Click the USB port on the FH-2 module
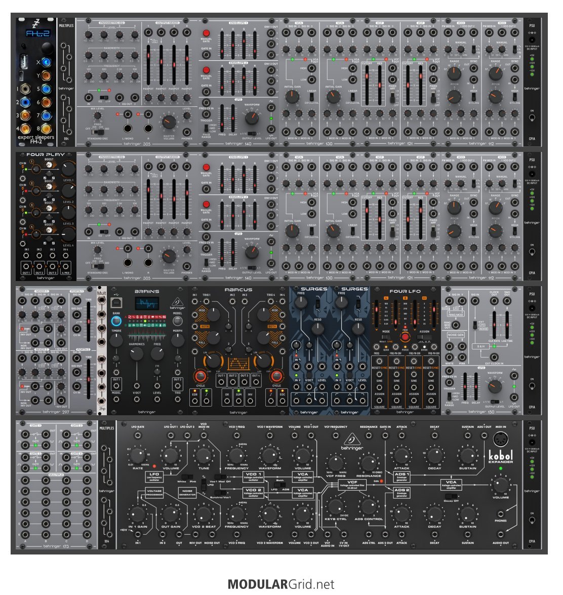 [25, 61]
